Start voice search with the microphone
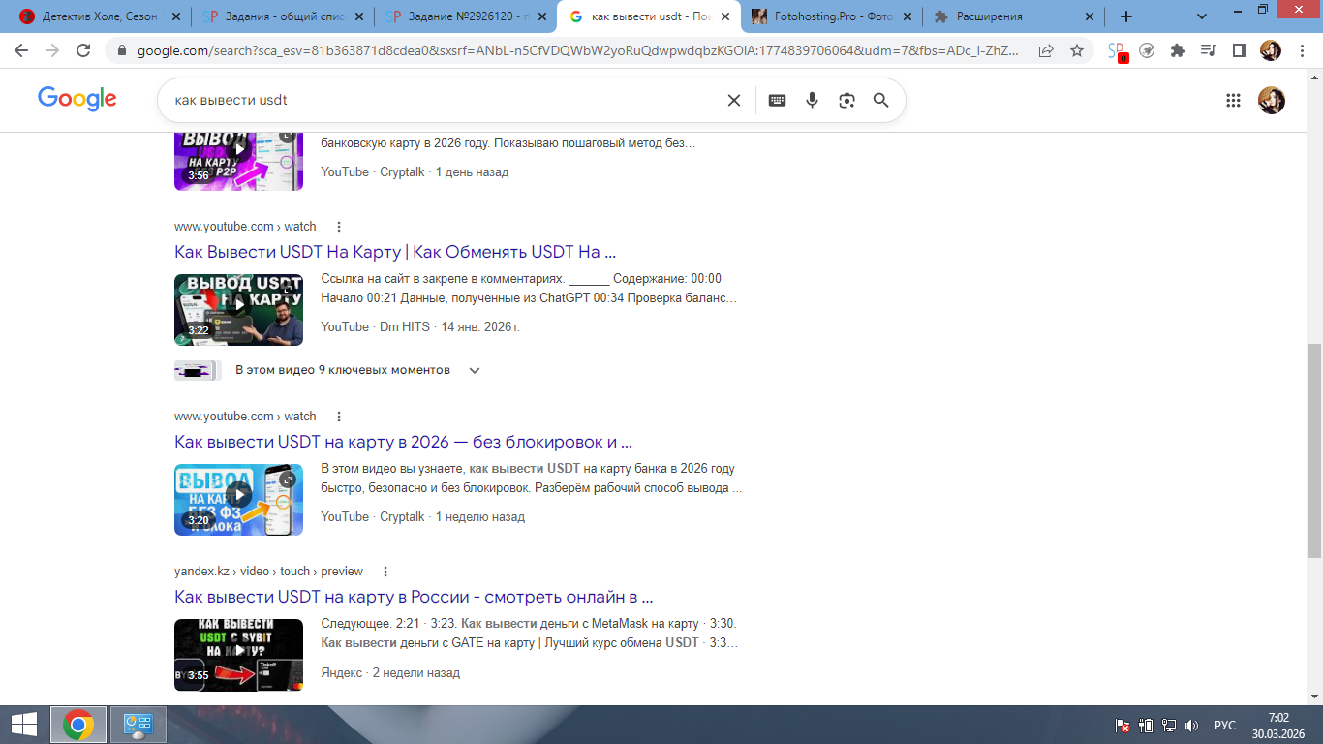1323x744 pixels. tap(813, 100)
